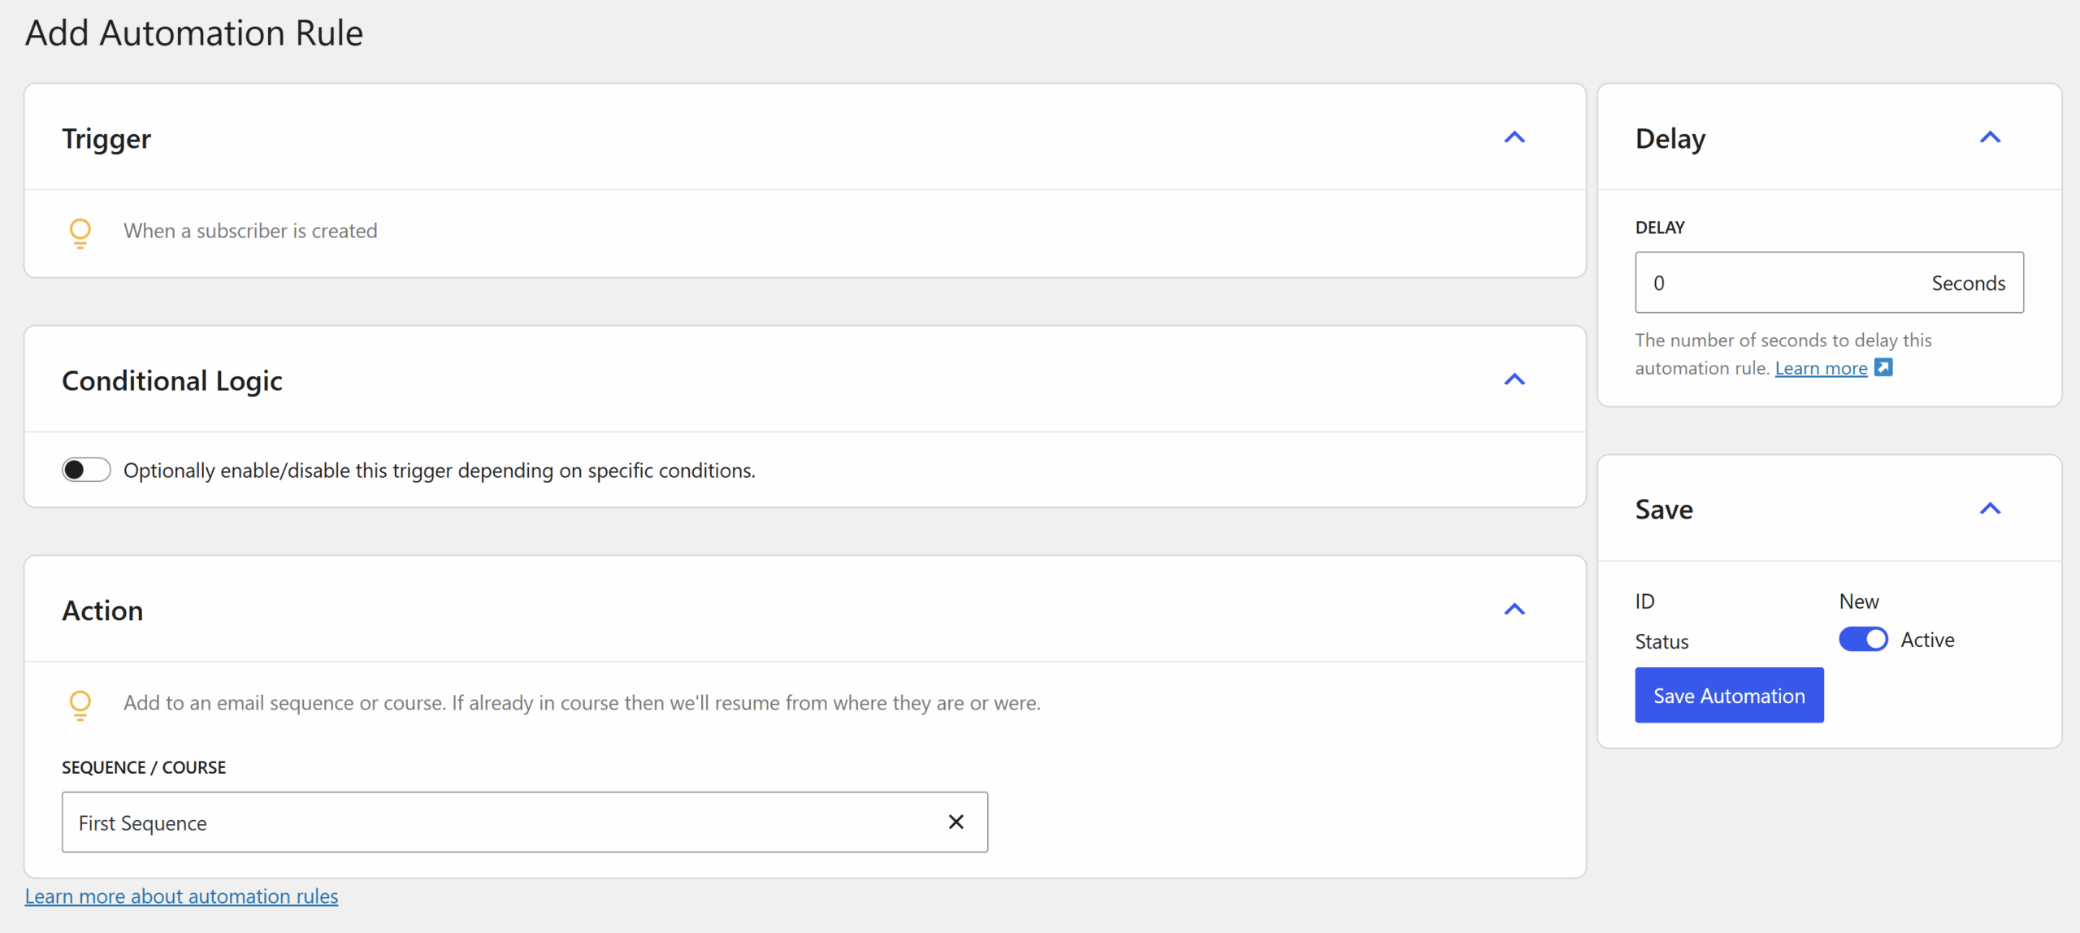Image resolution: width=2080 pixels, height=933 pixels.
Task: Collapse the Action panel chevron
Action: coord(1514,610)
